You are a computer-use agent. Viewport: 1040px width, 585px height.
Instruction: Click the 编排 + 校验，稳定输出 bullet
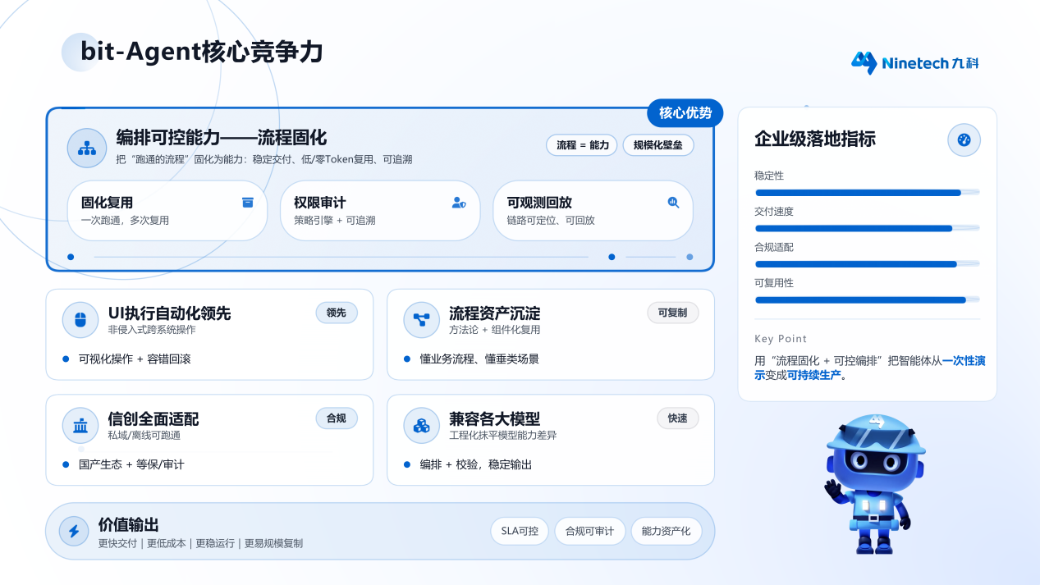pos(476,464)
